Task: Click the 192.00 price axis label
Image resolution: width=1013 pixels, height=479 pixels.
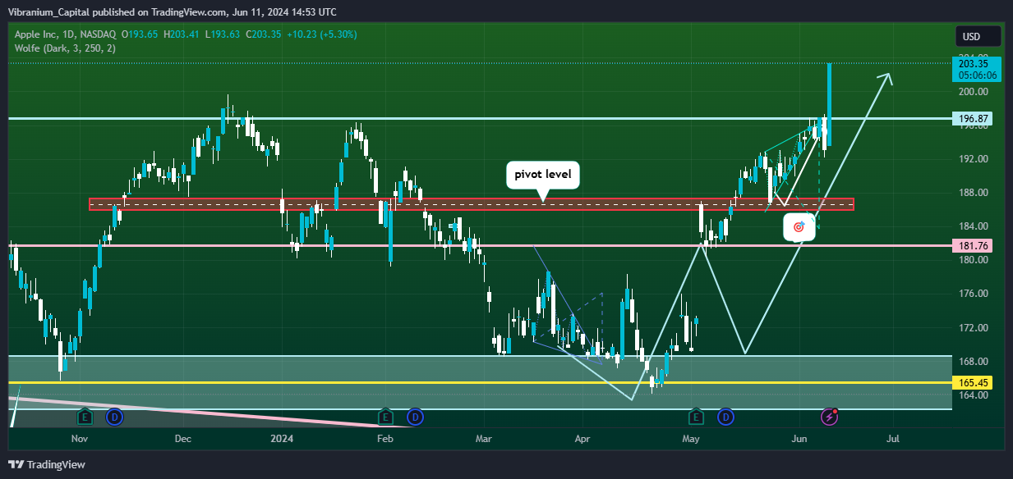Action: (x=972, y=159)
